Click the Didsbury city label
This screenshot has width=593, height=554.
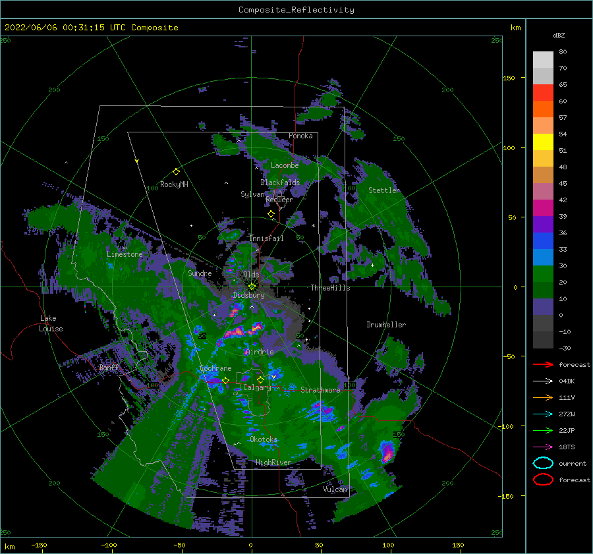click(x=248, y=295)
